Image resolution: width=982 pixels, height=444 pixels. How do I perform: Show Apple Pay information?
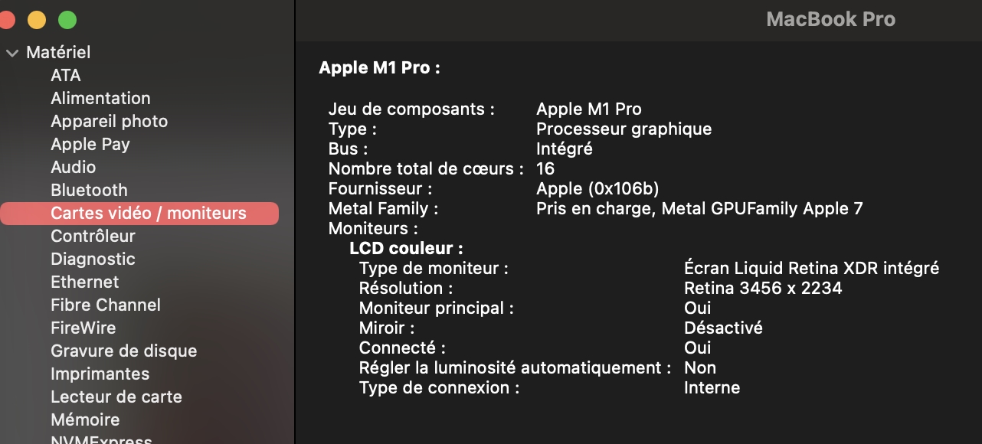(90, 144)
